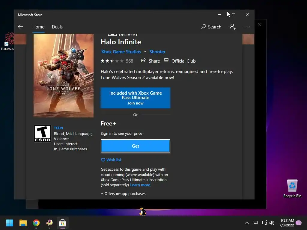The height and width of the screenshot is (230, 307).
Task: Open Search in Microsoft Store
Action: click(x=211, y=27)
